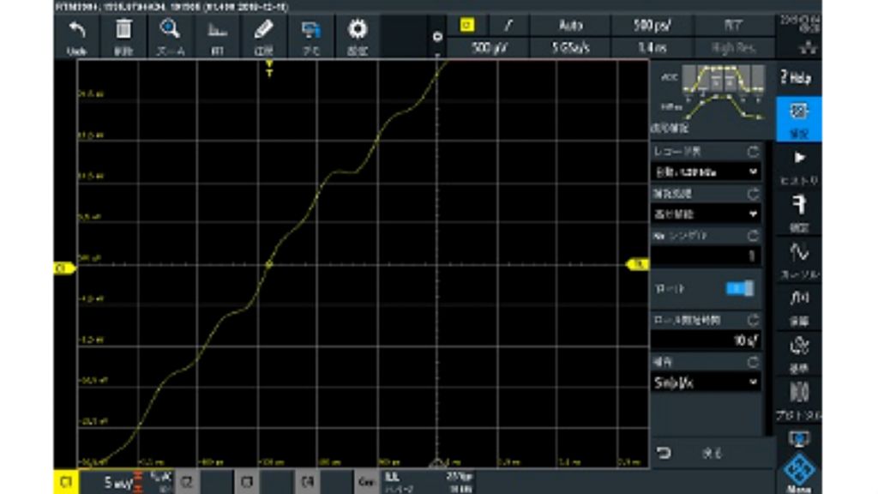Click the C1 yellow channel label
Viewport: 878px width, 494px height.
65,483
